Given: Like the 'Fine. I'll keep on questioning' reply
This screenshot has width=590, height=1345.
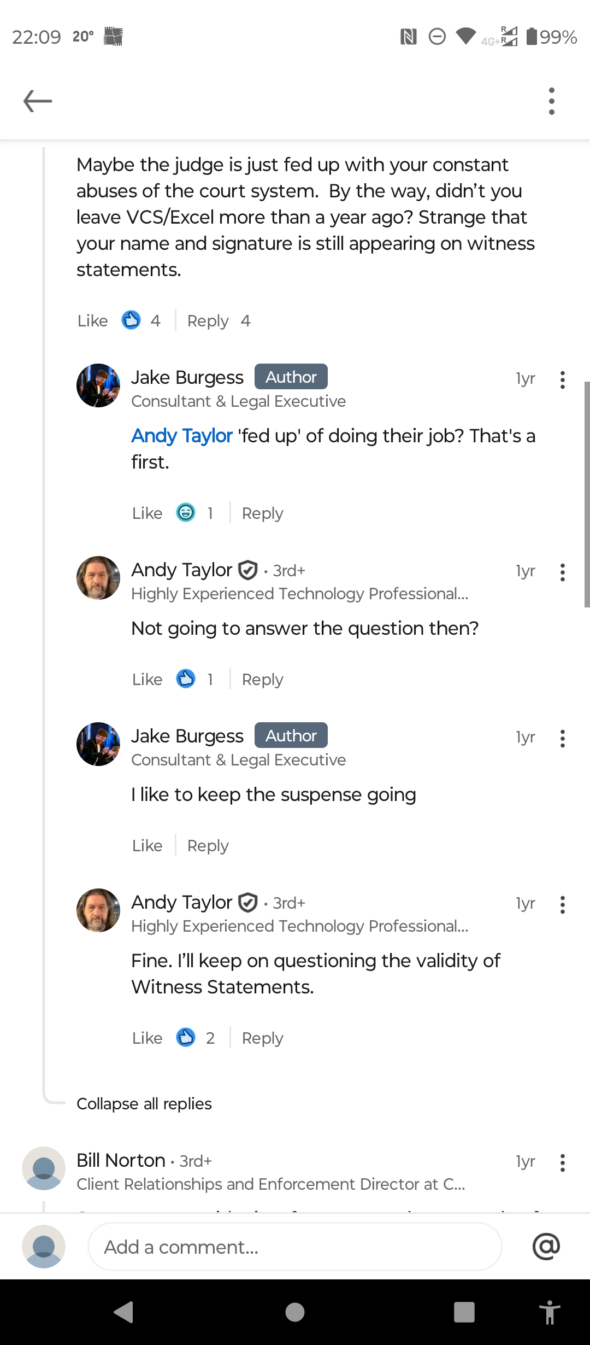Looking at the screenshot, I should [147, 1038].
